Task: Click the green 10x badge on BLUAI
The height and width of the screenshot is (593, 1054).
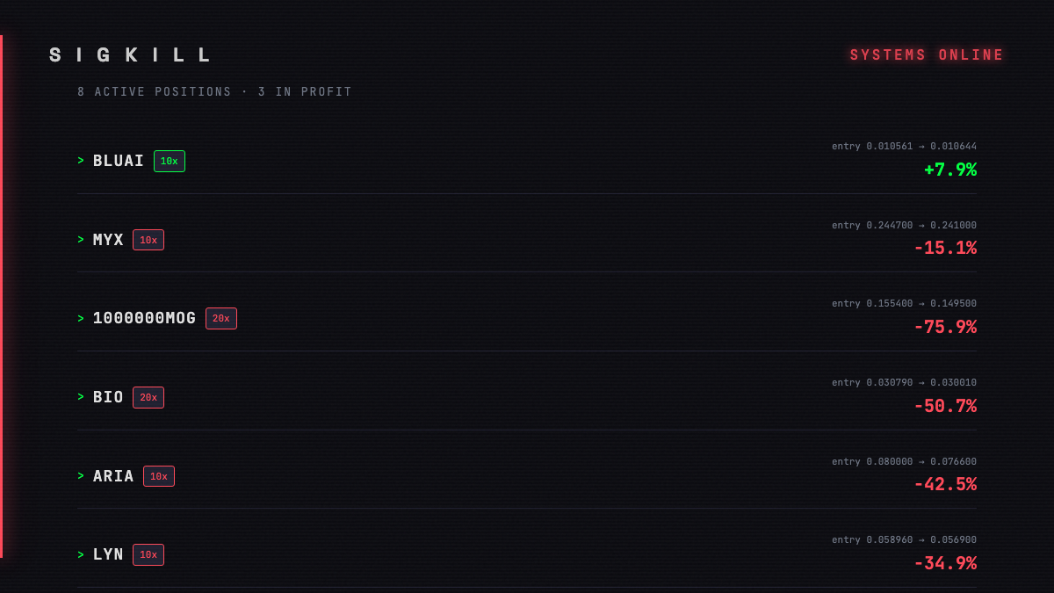Action: (170, 162)
